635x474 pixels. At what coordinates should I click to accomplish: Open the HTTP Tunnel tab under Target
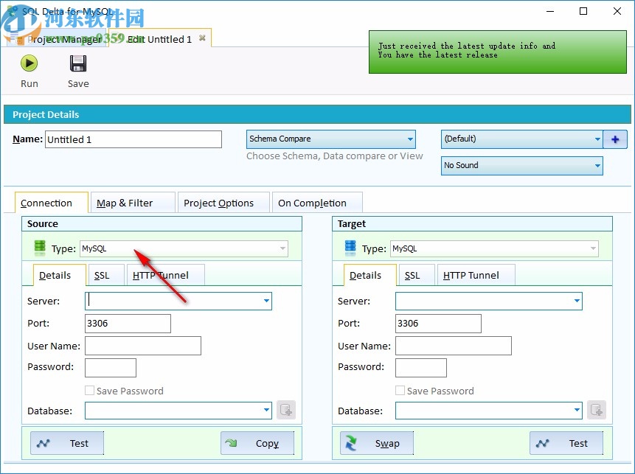[475, 274]
